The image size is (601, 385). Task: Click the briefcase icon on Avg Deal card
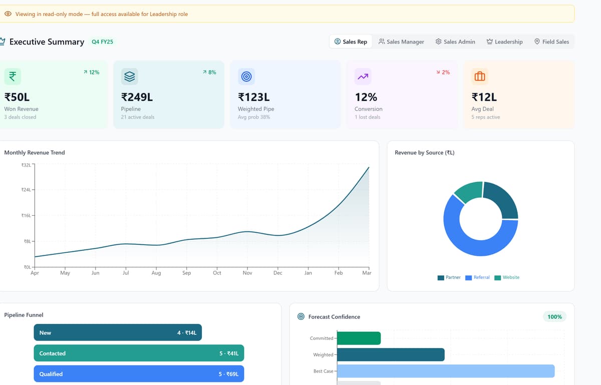tap(480, 77)
